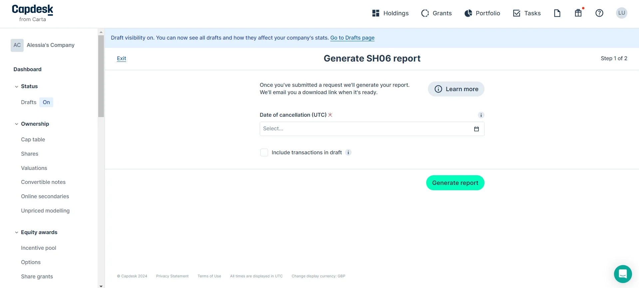Open the help question mark icon
This screenshot has height=288, width=639.
(599, 13)
